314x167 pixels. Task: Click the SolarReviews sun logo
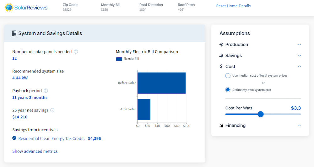click(9, 8)
